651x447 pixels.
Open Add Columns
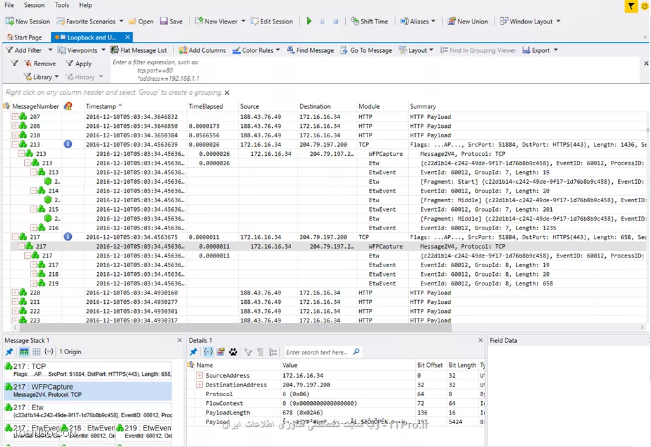202,50
